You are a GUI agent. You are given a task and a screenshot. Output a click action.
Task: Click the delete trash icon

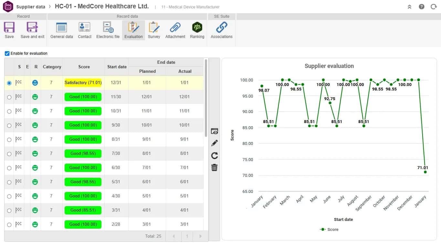pos(215,167)
